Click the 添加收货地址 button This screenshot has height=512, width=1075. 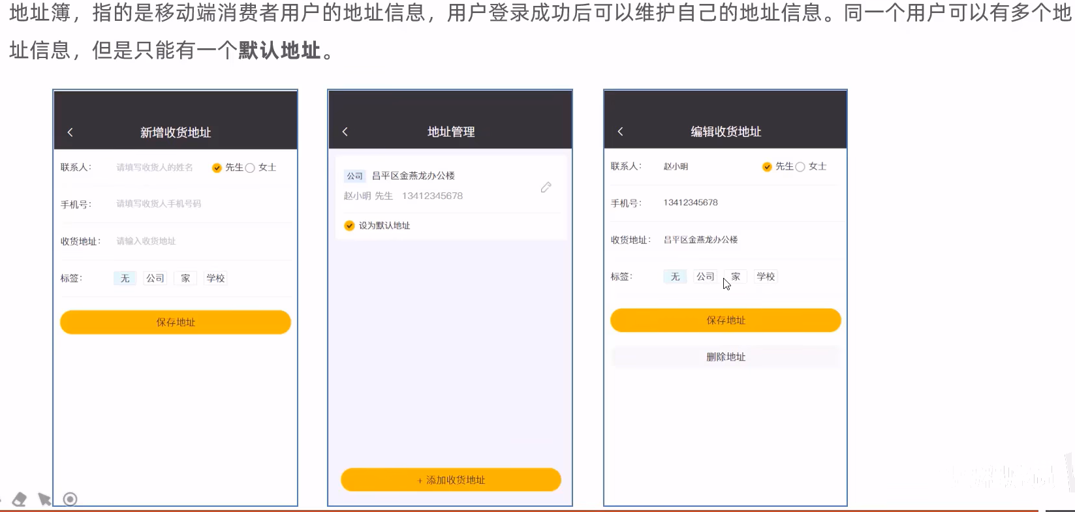pos(451,479)
